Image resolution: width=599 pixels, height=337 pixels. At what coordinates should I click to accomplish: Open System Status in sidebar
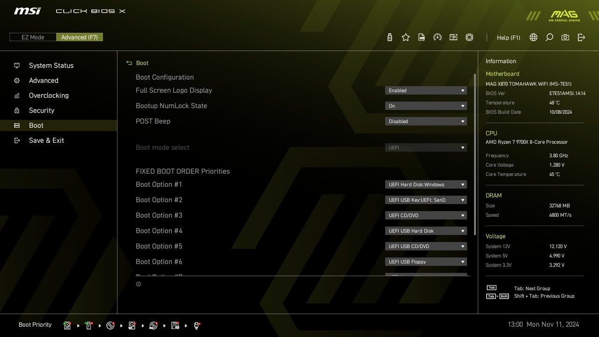(58, 66)
